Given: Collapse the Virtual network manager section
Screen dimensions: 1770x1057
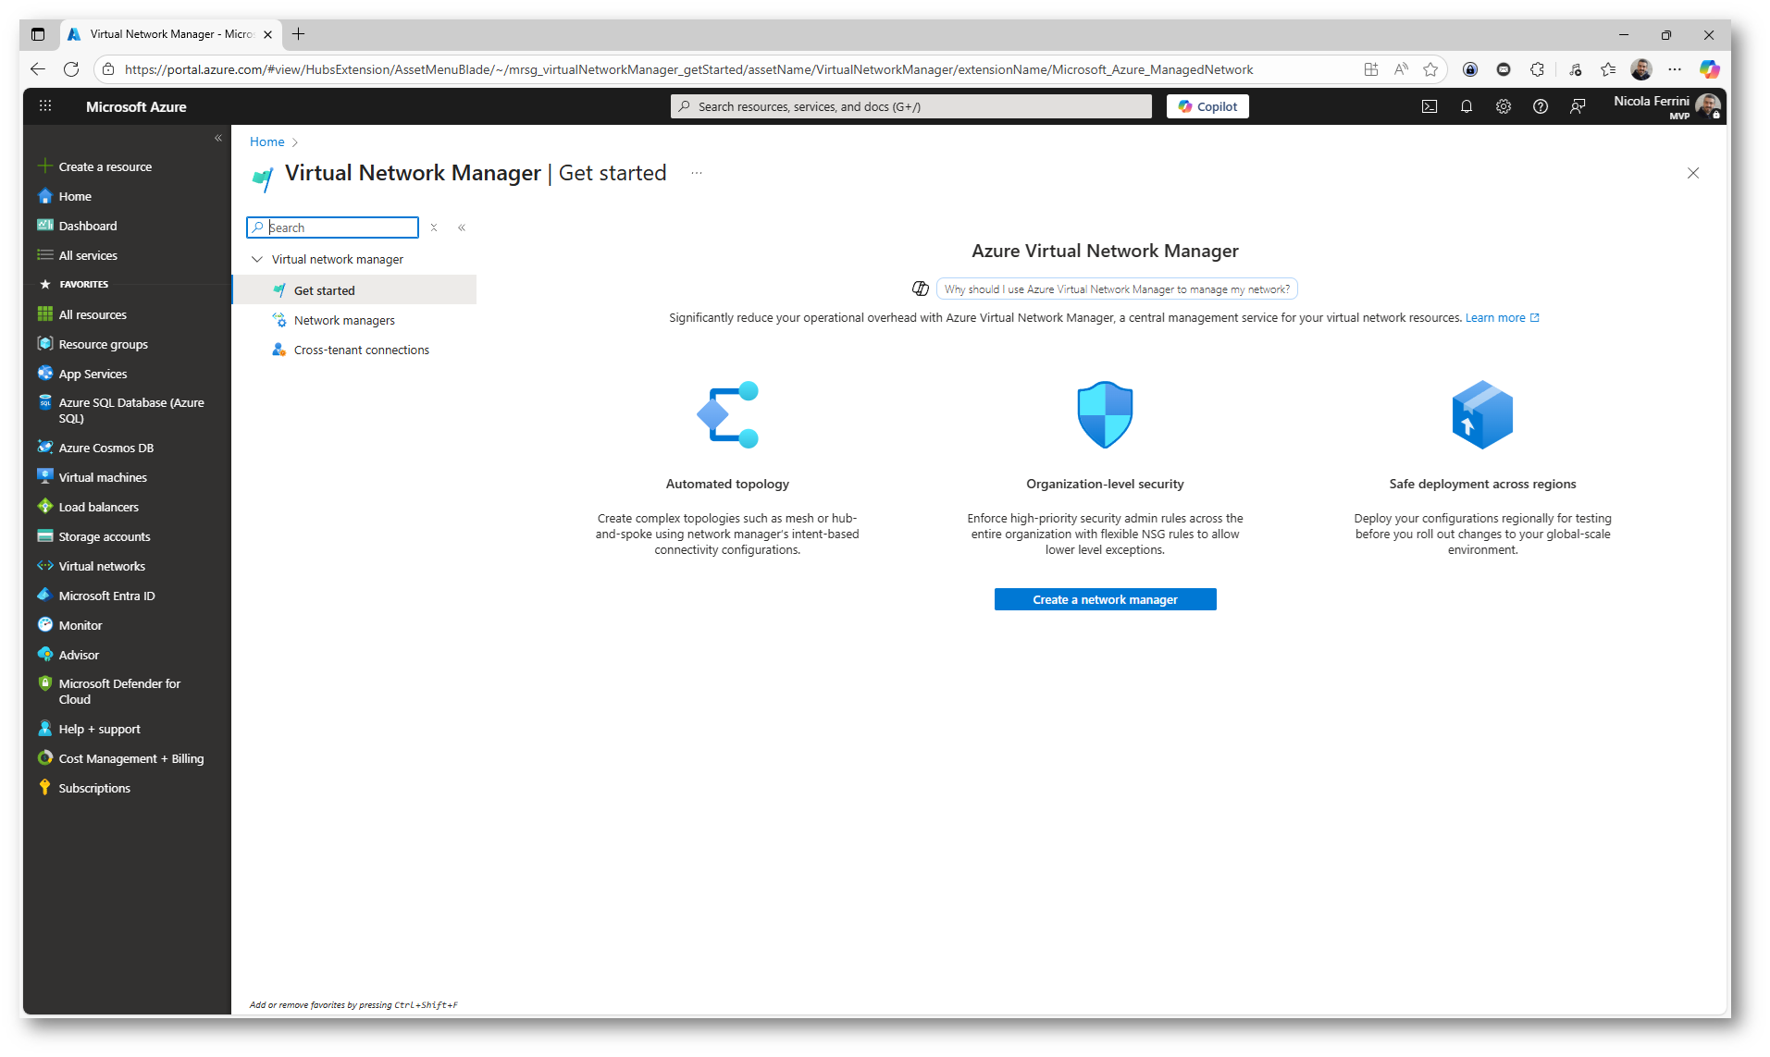Looking at the screenshot, I should click(x=257, y=259).
